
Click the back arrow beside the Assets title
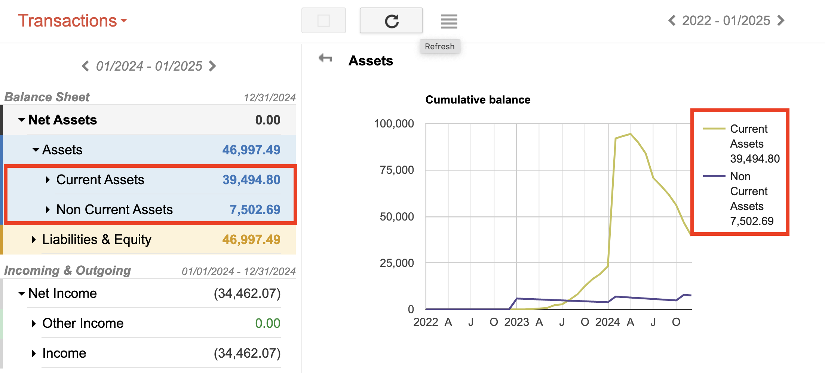(325, 58)
